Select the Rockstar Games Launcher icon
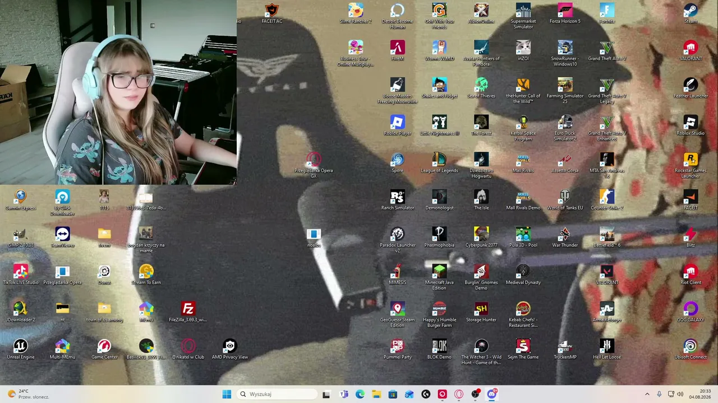Image resolution: width=718 pixels, height=403 pixels. [x=691, y=166]
